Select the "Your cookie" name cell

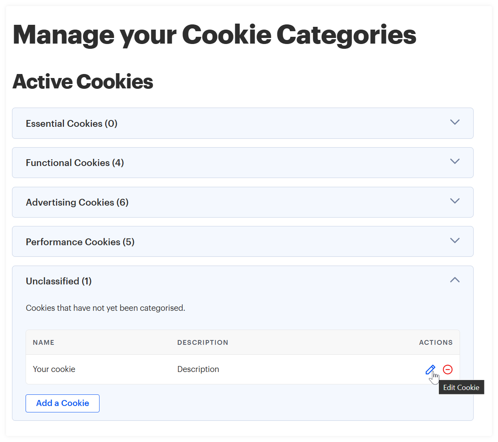click(54, 369)
